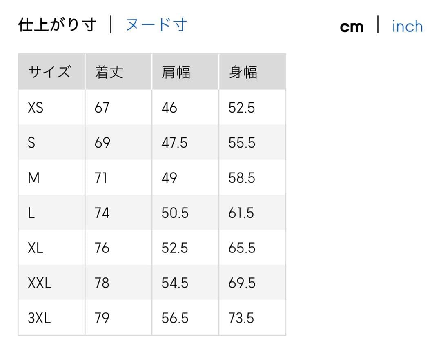Click the 74 length value for L
Screen dimensions: 441x352
(102, 213)
